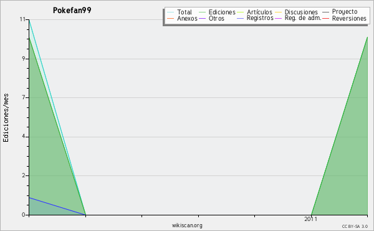Click the Reg. de adm. legend label
Image resolution: width=374 pixels, height=231 pixels.
(x=303, y=18)
